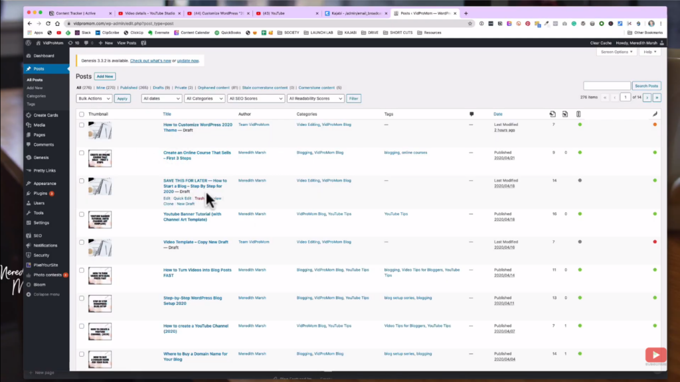Viewport: 680px width, 382px height.
Task: Click the Filter button
Action: coord(353,98)
